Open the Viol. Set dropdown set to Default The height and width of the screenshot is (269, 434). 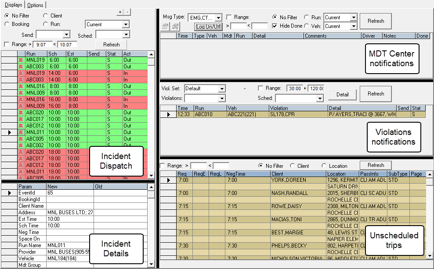point(221,88)
